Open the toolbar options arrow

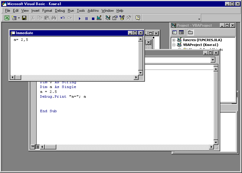point(199,19)
